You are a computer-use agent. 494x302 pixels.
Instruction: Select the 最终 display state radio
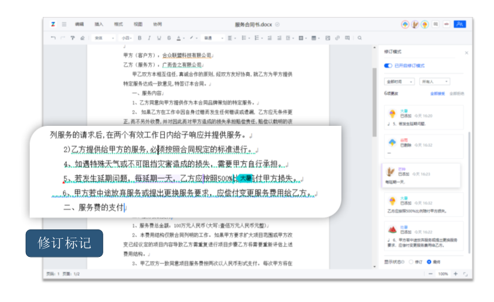429,262
